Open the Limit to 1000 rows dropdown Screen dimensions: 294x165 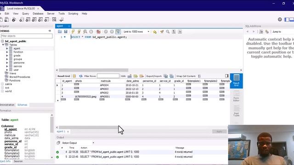tap(136, 32)
